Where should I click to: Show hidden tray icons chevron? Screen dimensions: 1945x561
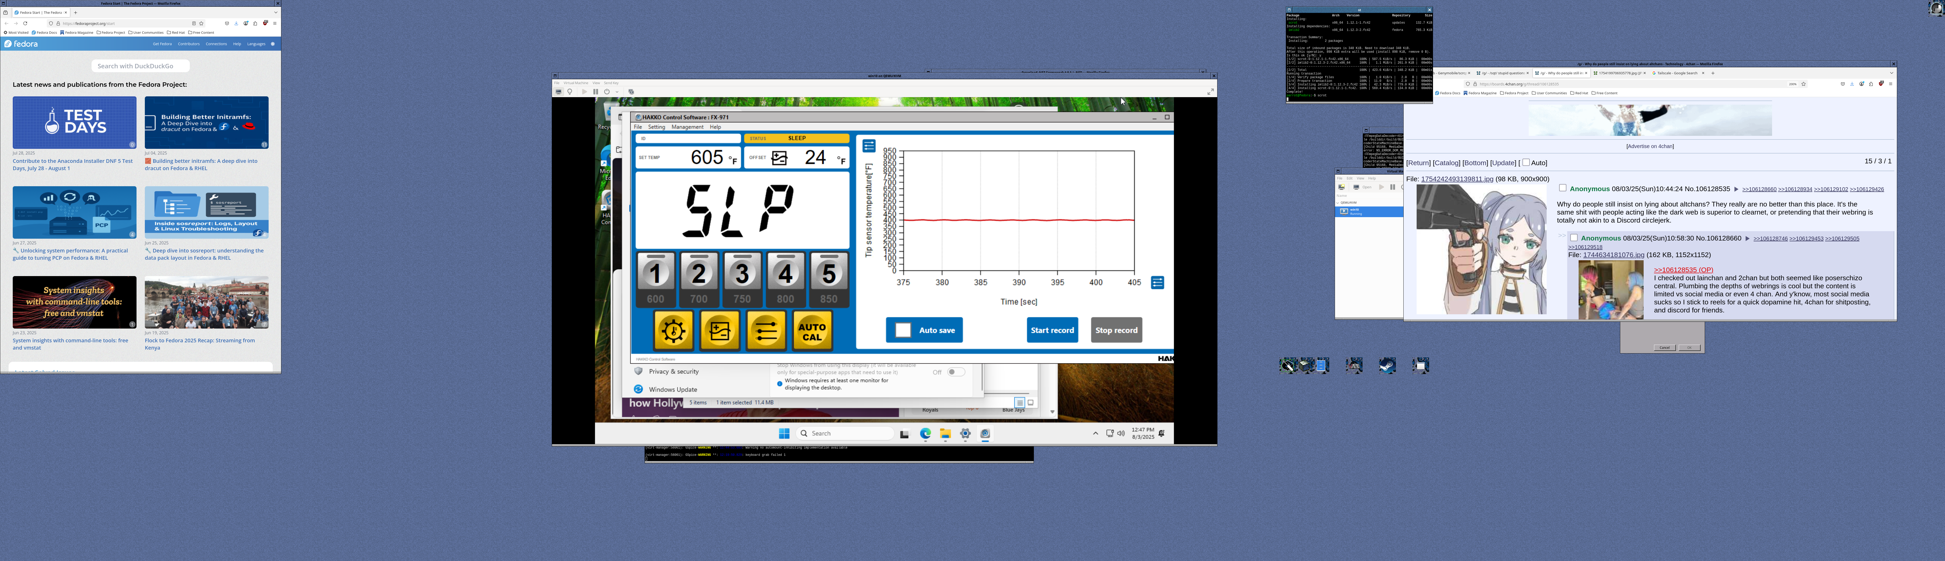1095,433
